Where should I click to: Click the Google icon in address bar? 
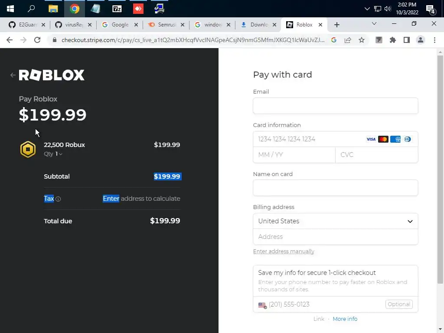(334, 40)
